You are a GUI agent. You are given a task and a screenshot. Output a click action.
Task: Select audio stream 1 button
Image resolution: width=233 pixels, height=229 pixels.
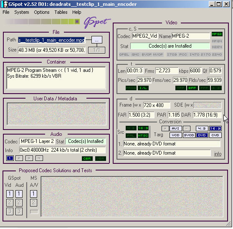pyautogui.click(x=10, y=158)
